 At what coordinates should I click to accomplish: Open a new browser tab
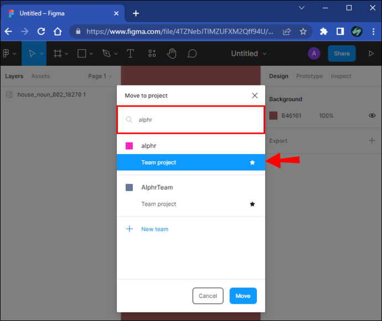pos(136,13)
